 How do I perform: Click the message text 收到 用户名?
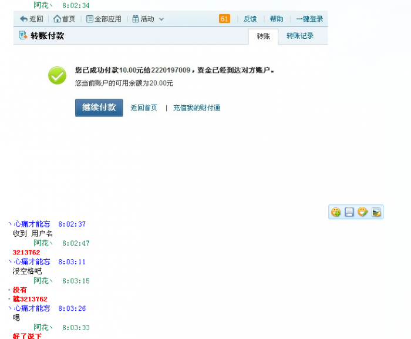33,233
